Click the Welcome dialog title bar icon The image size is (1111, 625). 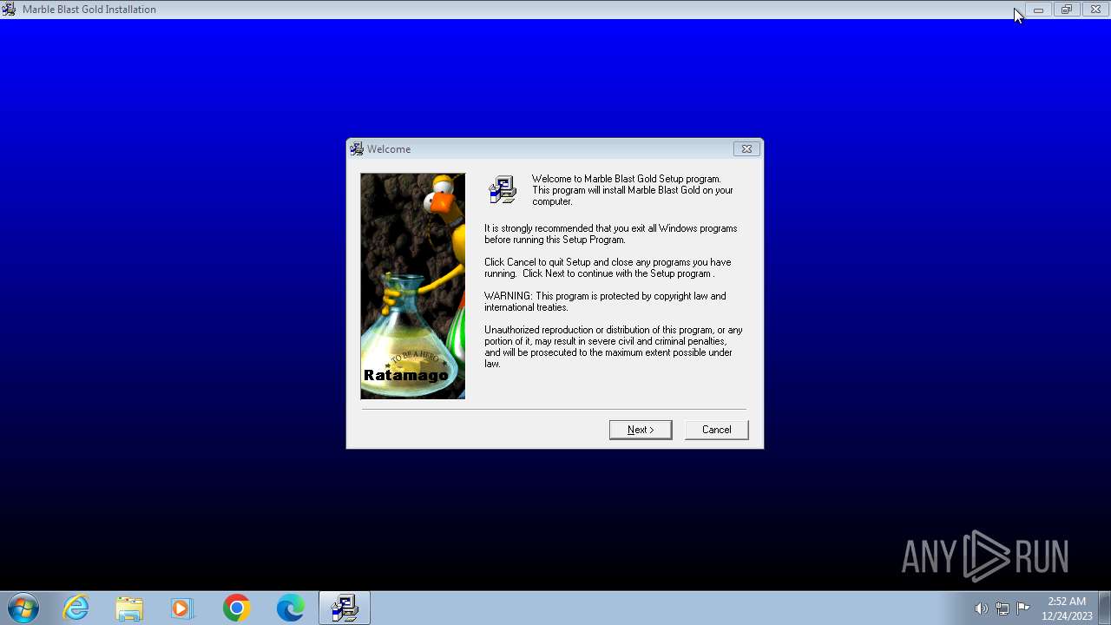pyautogui.click(x=357, y=149)
